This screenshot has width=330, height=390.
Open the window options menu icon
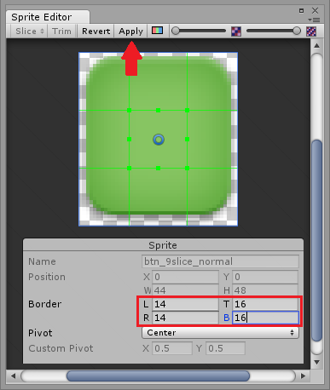[314, 20]
